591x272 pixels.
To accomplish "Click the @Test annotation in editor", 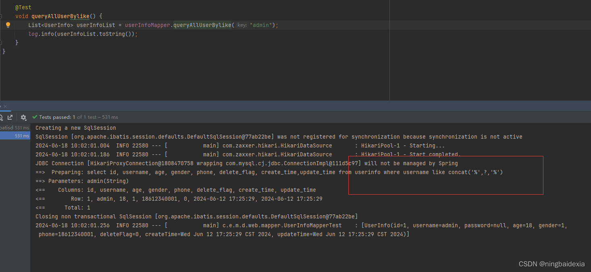I will point(23,7).
